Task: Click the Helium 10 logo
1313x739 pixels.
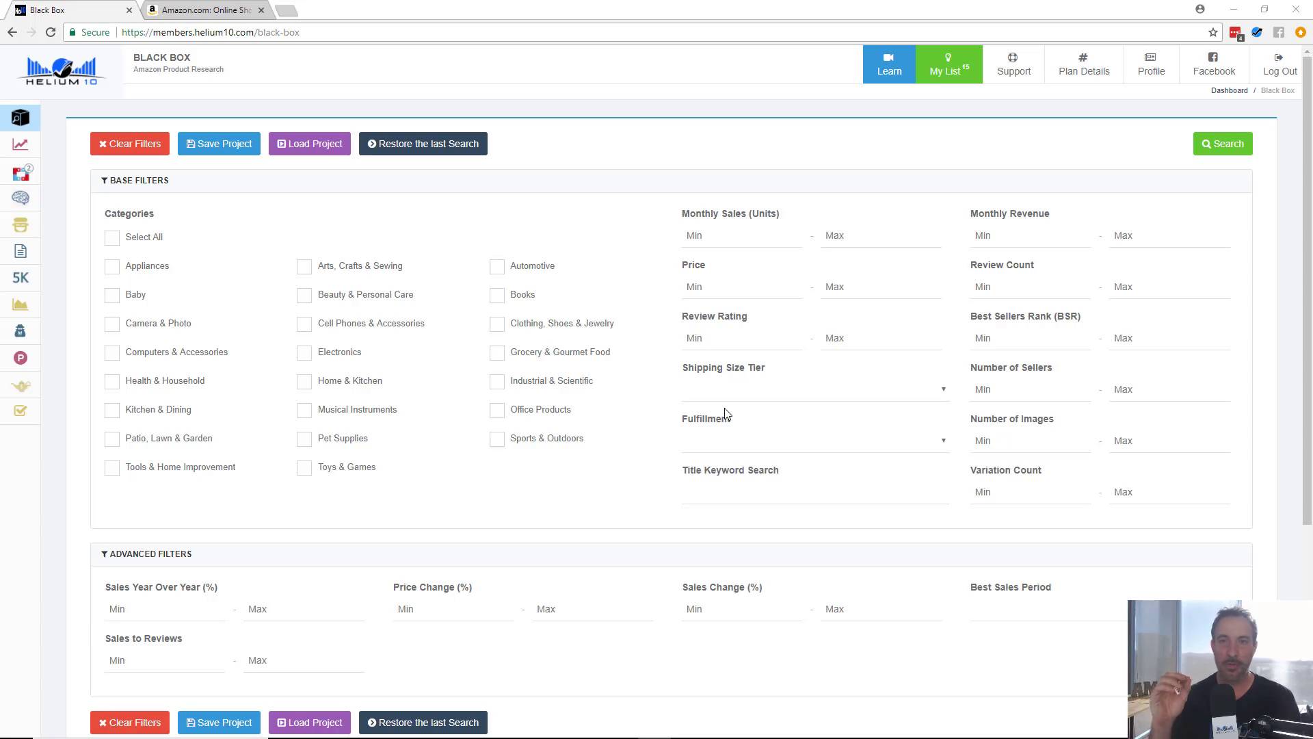Action: coord(62,71)
